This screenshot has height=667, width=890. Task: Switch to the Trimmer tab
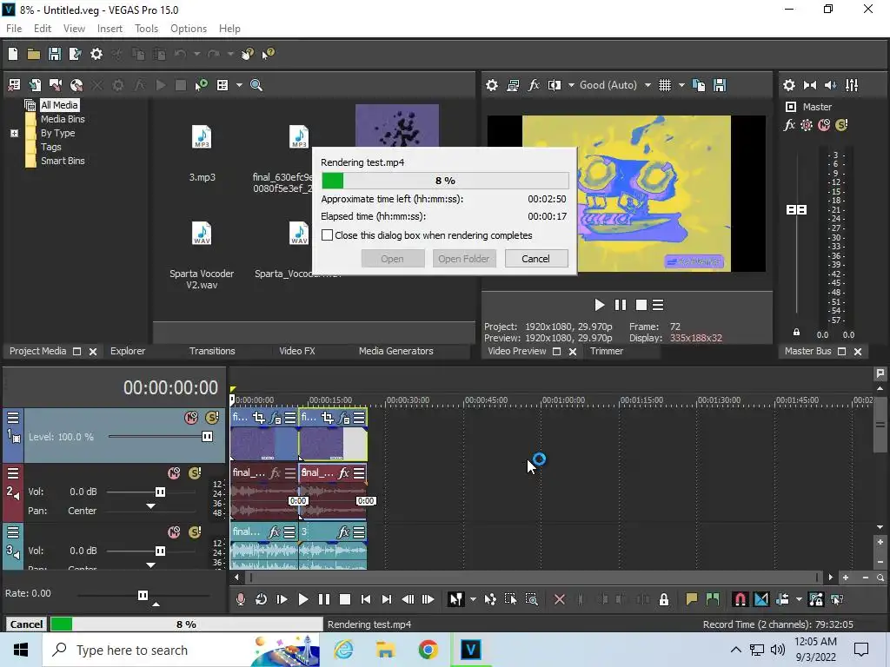pos(606,351)
